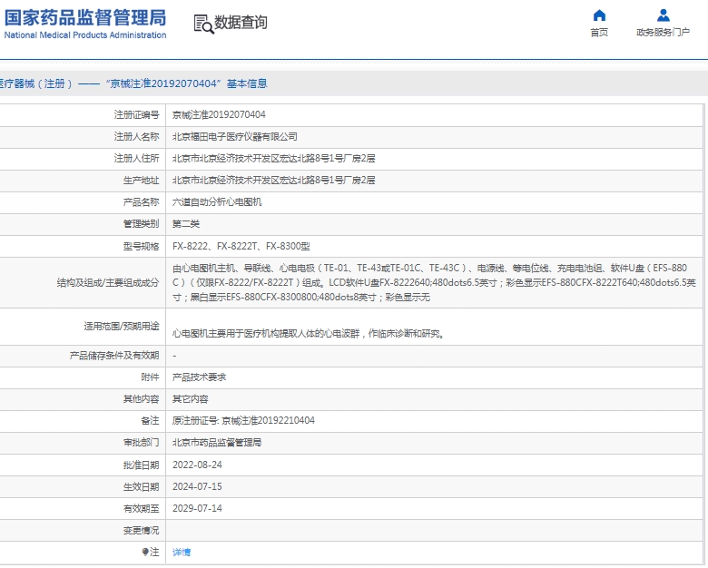Screen dimensions: 708x568
Task: Open the 详情 link
Action: point(182,553)
